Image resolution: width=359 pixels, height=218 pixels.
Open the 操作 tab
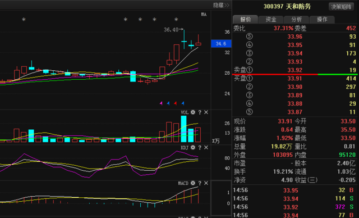pyautogui.click(x=322, y=20)
